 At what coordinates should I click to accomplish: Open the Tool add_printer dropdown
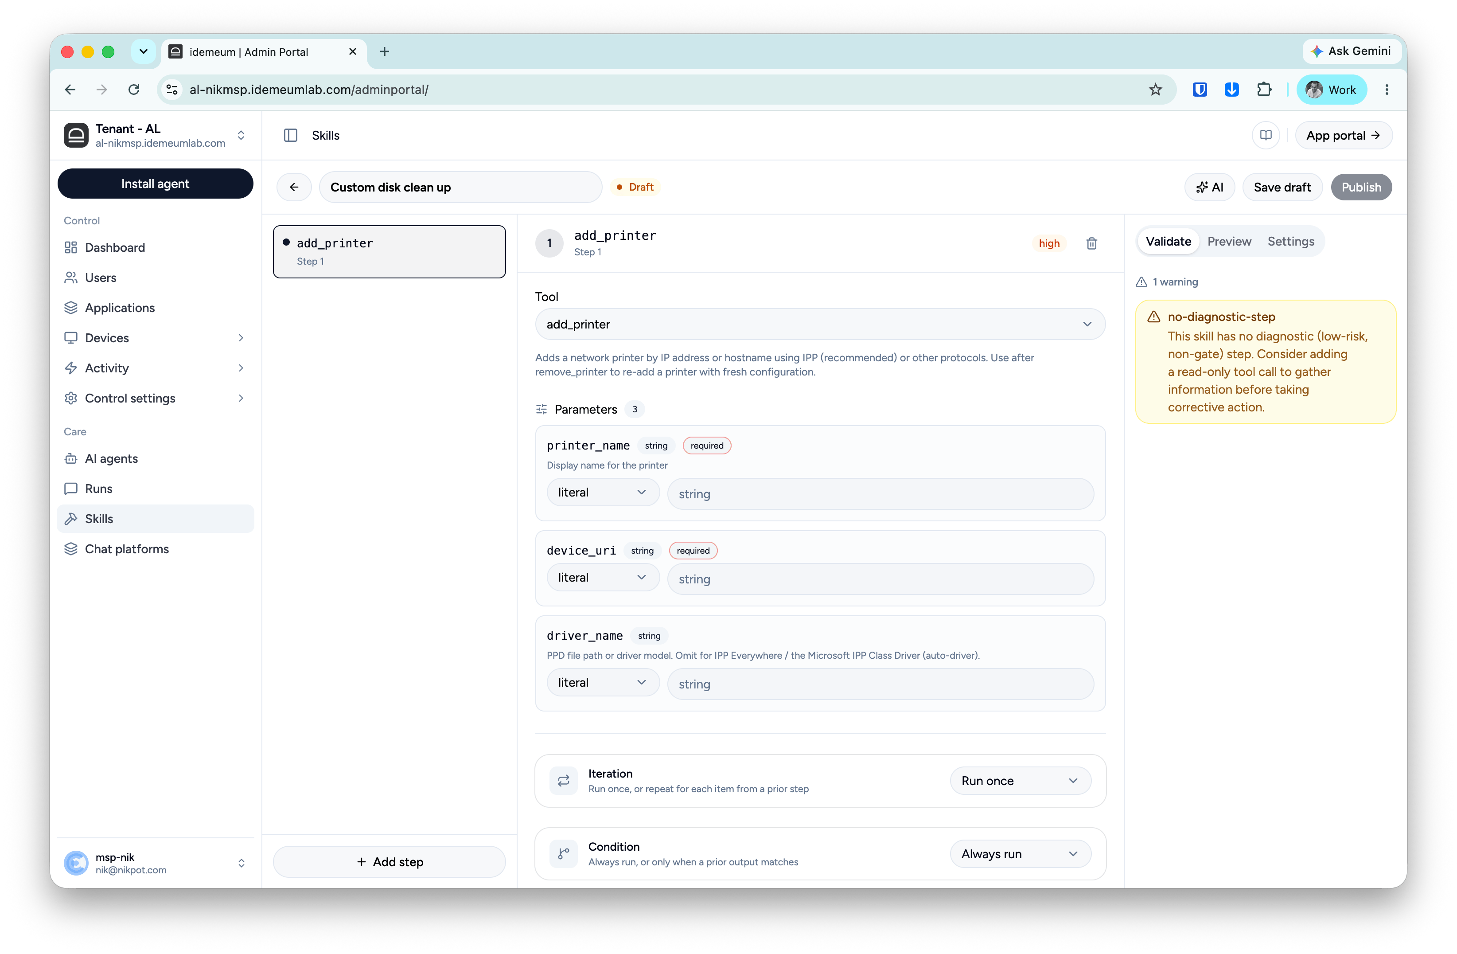click(820, 325)
